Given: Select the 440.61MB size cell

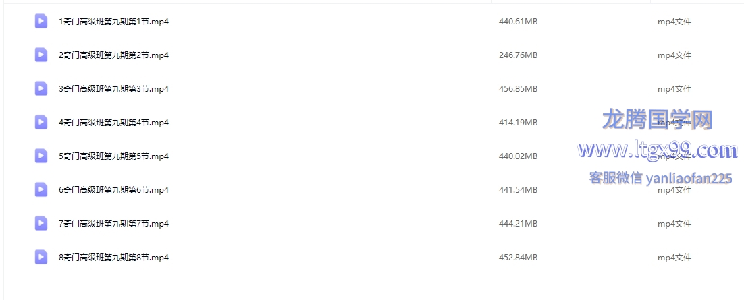Looking at the screenshot, I should 518,22.
